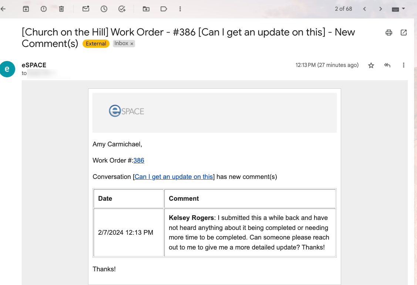Image resolution: width=417 pixels, height=285 pixels.
Task: Remove the Inbox label from the conversation
Action: pos(132,44)
